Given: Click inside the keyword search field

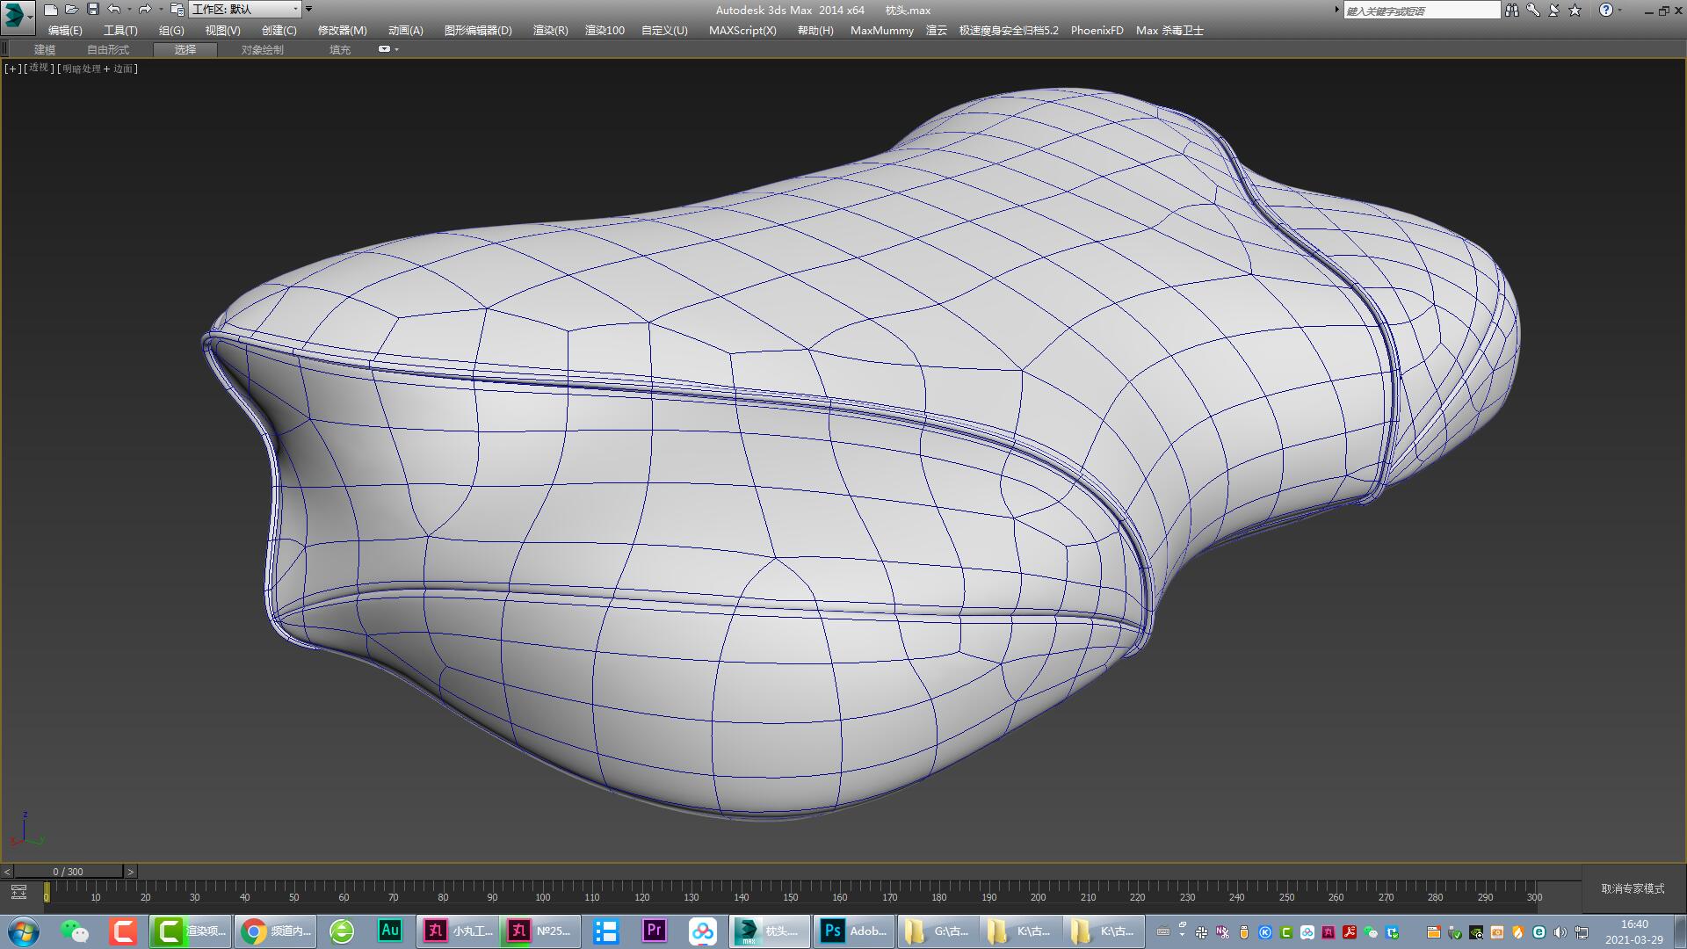Looking at the screenshot, I should (1421, 10).
